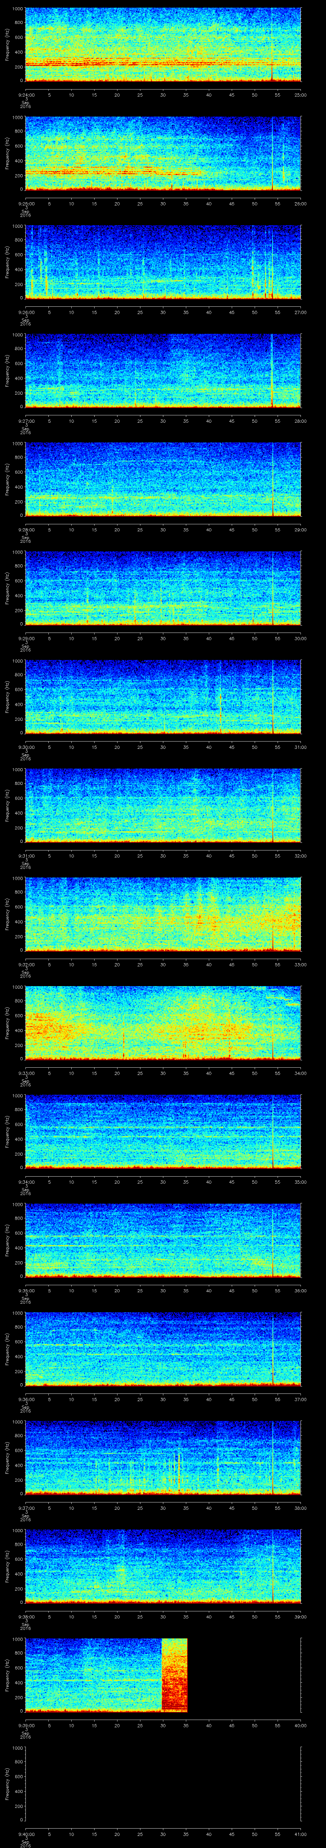Click the 25:00 end time label

(301, 95)
